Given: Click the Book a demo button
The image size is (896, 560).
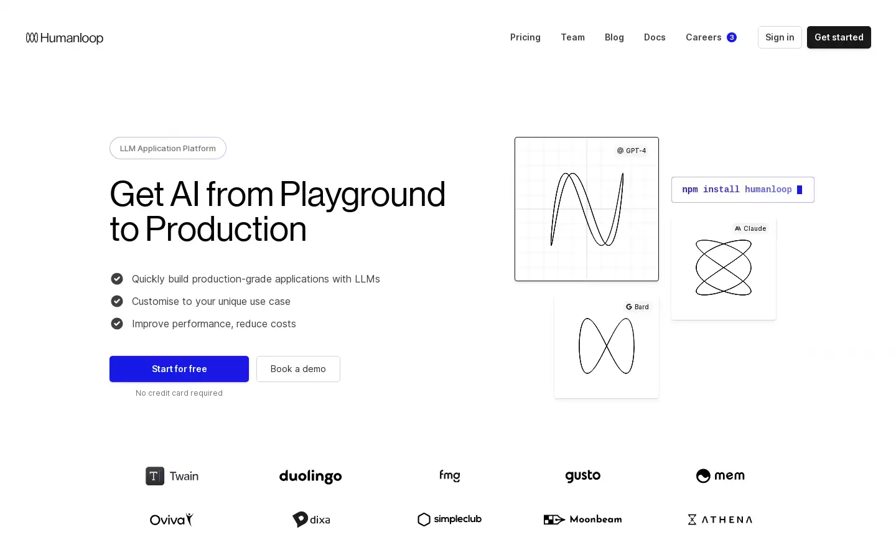Looking at the screenshot, I should (x=298, y=369).
